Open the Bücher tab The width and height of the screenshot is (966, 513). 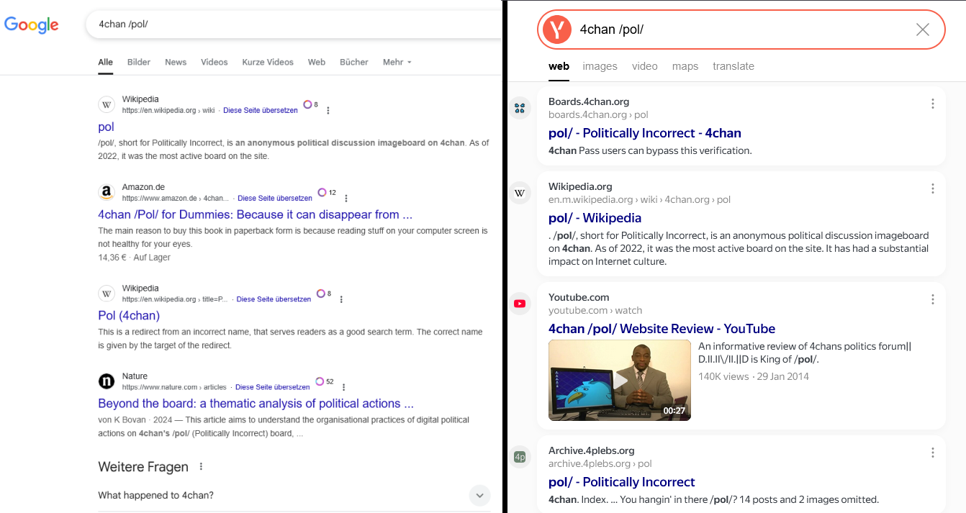354,62
